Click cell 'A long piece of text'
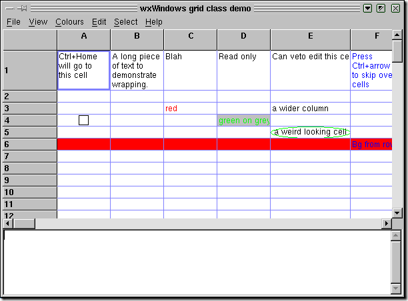Viewport: 408px width, 301px height. [137, 71]
